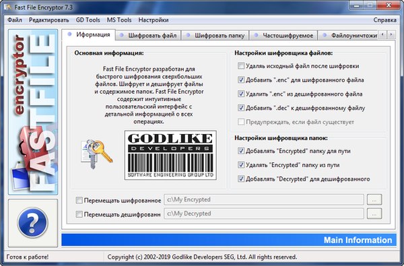Open the Редактировать menu
The height and width of the screenshot is (266, 404).
[x=49, y=20]
